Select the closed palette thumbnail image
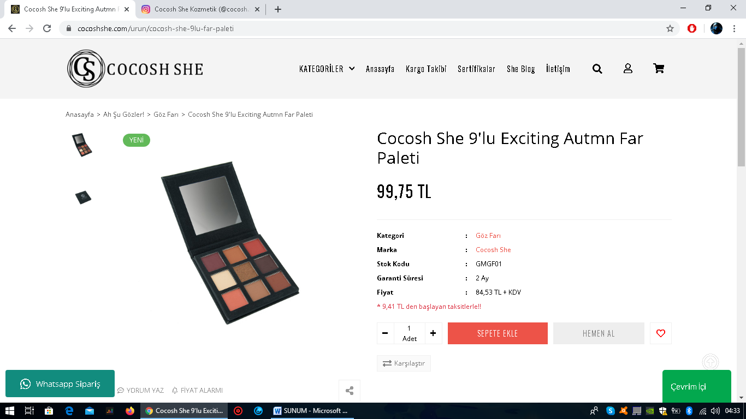The image size is (746, 419). pyautogui.click(x=83, y=197)
